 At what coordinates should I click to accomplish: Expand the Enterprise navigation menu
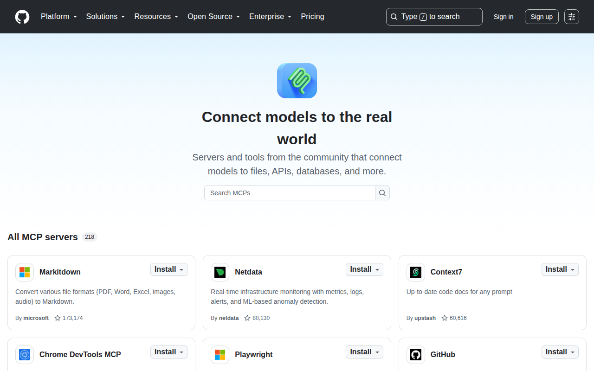271,17
